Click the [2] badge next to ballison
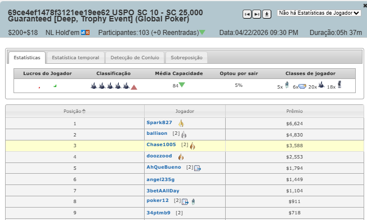 click(176, 133)
